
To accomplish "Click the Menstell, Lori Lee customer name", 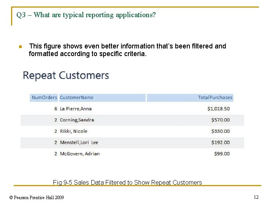I will tap(79, 142).
